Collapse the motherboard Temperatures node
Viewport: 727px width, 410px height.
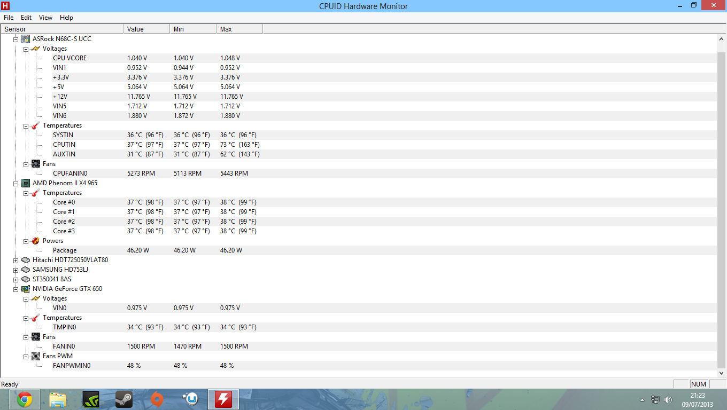(26, 125)
